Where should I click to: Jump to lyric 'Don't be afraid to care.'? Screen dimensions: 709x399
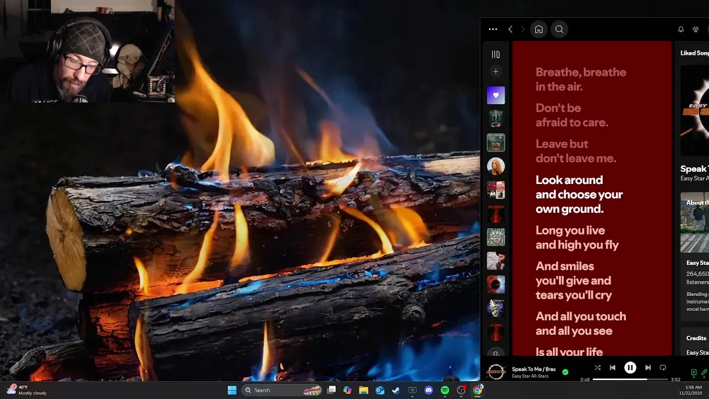click(x=572, y=115)
